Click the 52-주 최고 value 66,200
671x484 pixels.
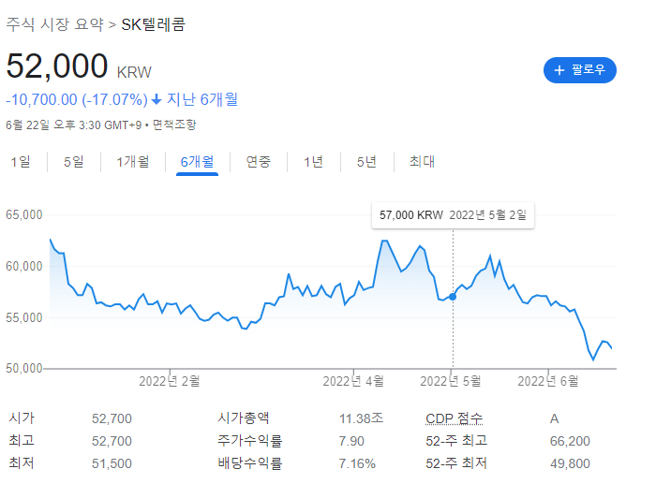coord(570,441)
